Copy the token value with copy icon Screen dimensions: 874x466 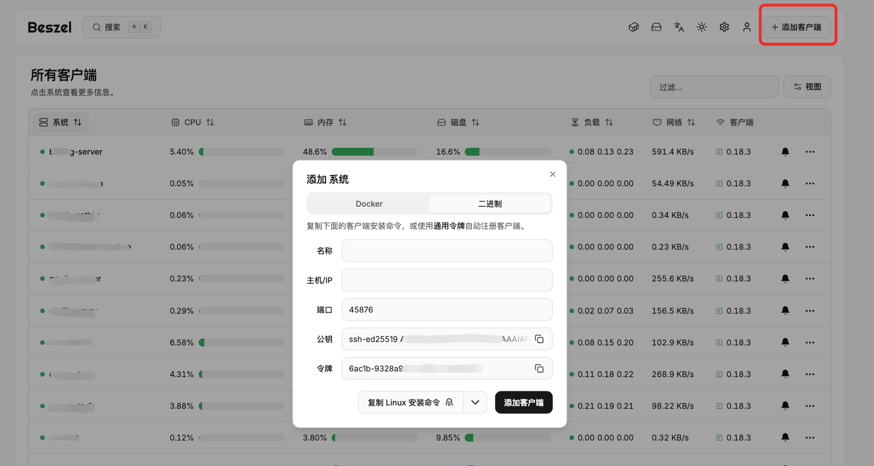click(539, 369)
